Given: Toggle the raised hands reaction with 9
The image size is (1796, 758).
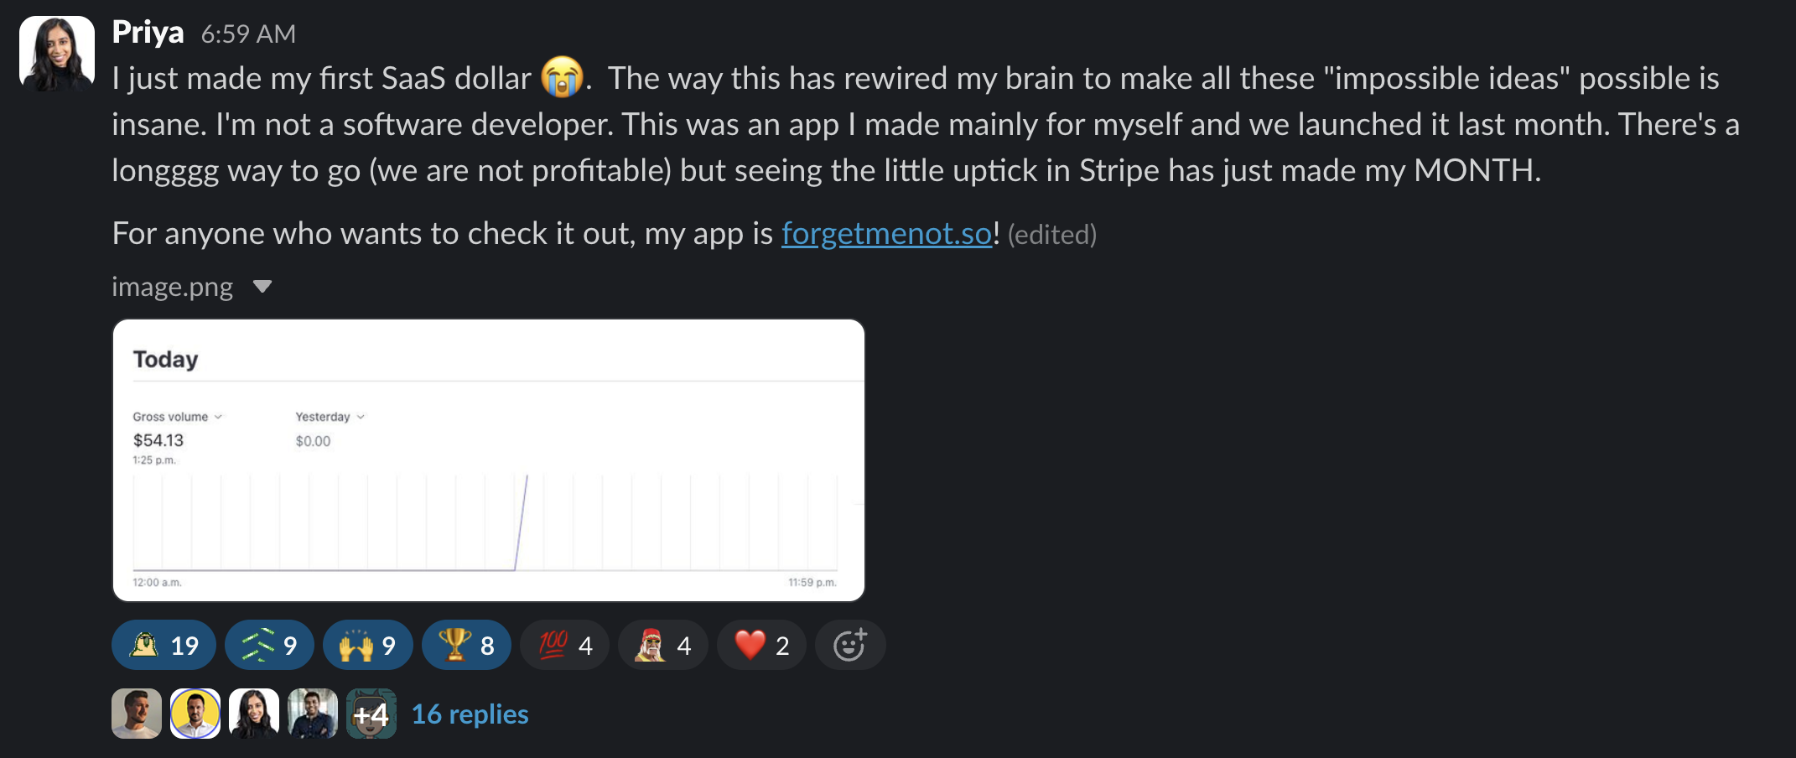Looking at the screenshot, I should pos(367,645).
